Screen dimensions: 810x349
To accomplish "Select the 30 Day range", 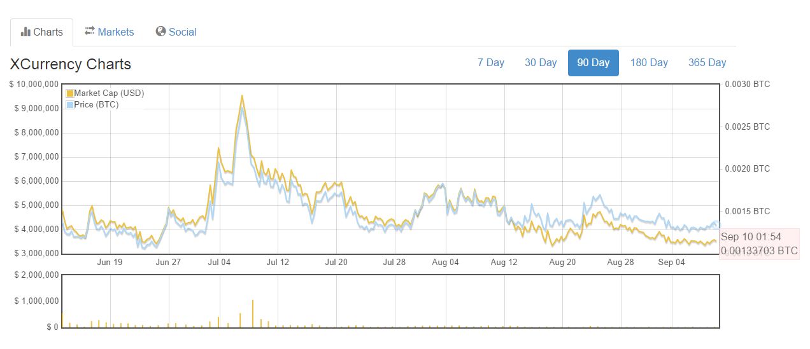I will coord(541,62).
